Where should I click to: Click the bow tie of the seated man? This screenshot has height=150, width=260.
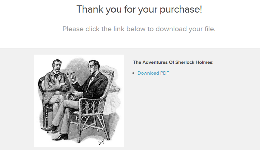[x=93, y=76]
